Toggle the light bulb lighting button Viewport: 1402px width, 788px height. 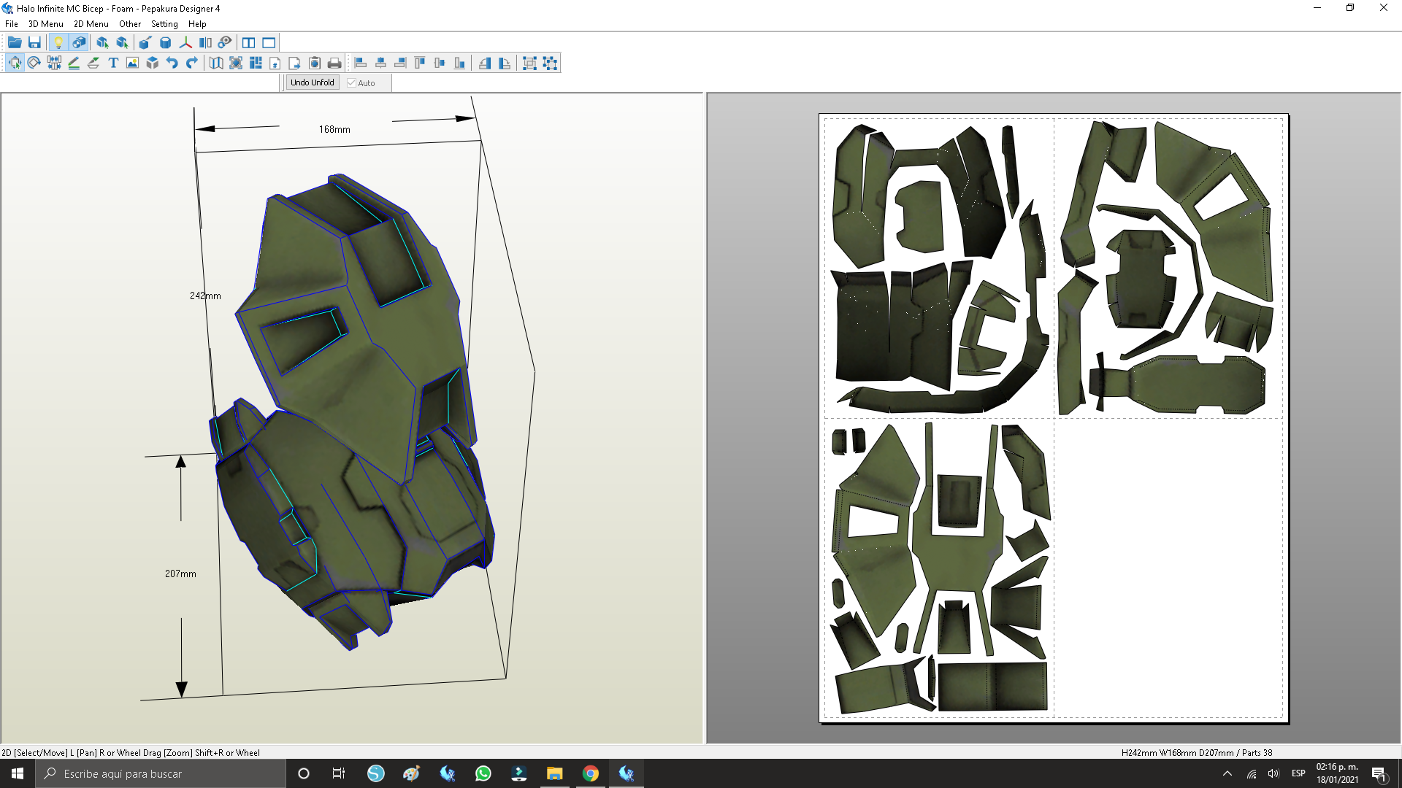pyautogui.click(x=58, y=42)
